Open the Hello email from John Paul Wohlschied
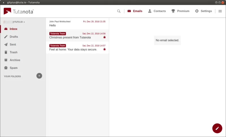Viewport: 226px width, 137px height. (77, 23)
